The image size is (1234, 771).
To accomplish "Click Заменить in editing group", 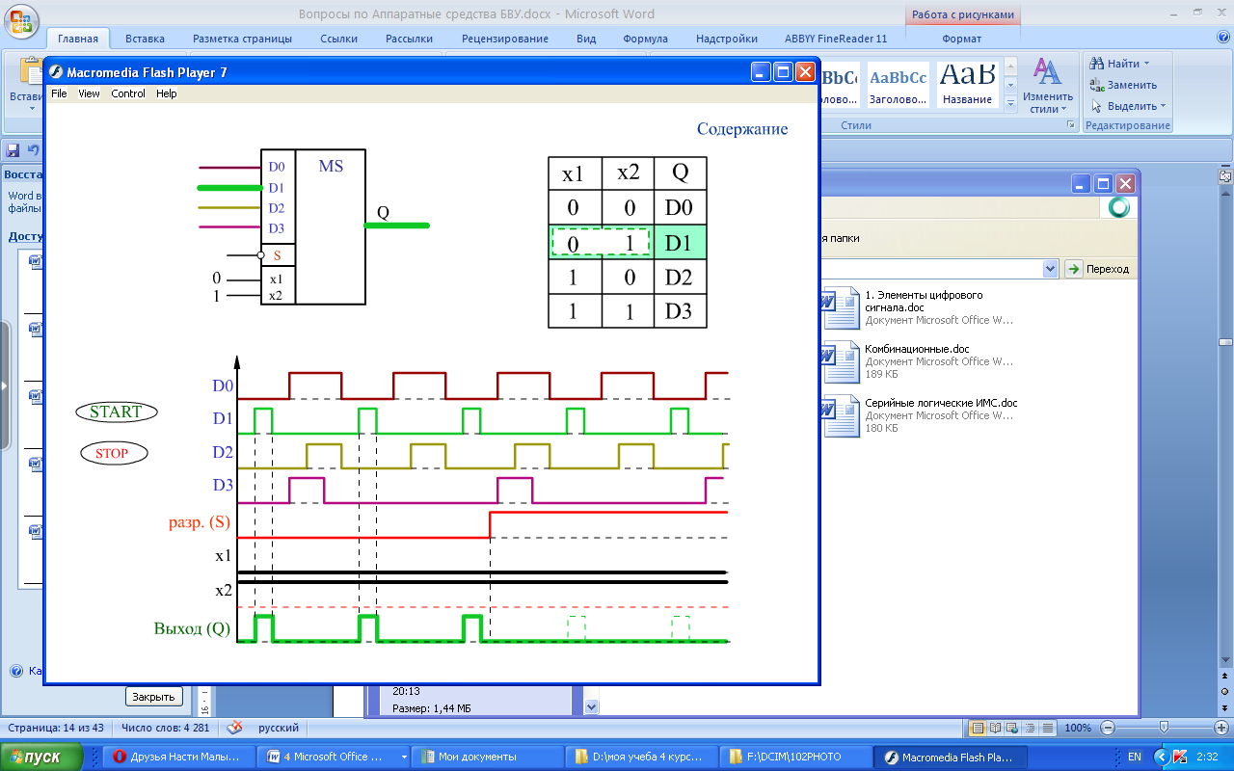I will pyautogui.click(x=1123, y=85).
